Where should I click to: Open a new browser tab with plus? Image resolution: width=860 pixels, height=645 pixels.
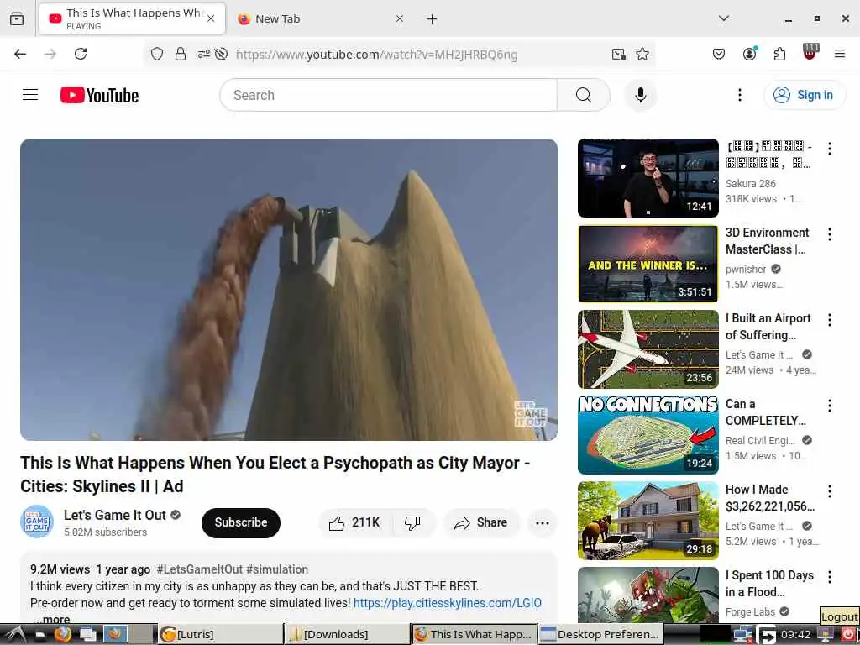pos(432,19)
